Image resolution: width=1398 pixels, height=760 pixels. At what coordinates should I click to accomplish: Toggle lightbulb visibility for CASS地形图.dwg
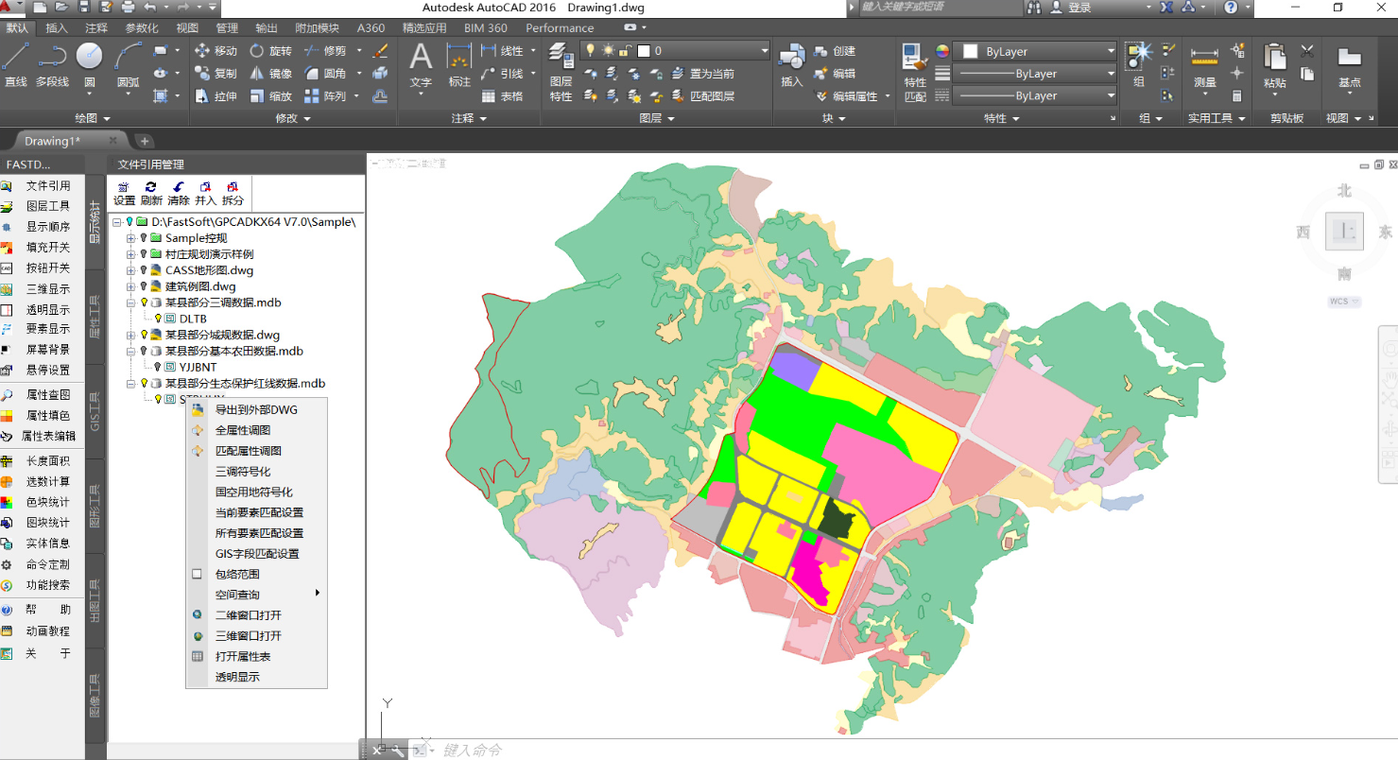(144, 270)
